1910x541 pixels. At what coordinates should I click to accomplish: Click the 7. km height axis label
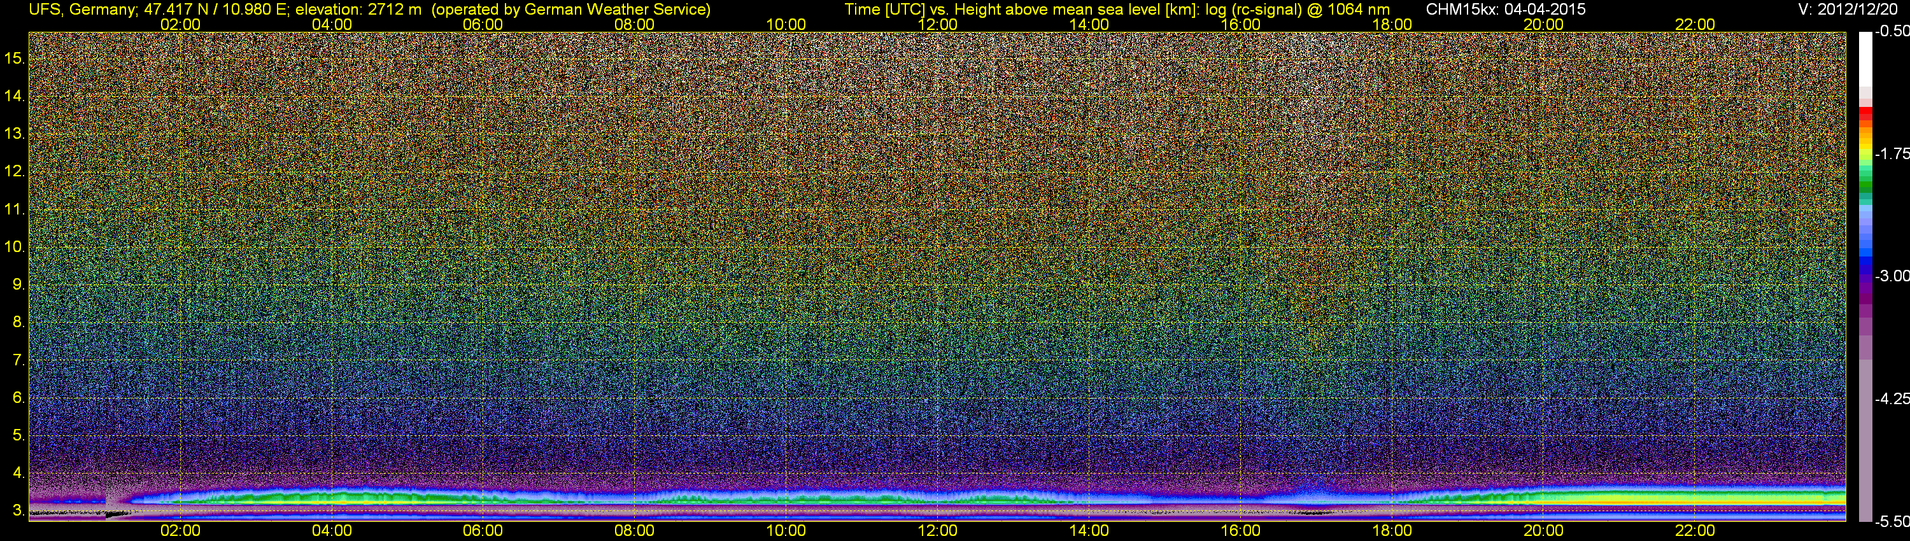click(18, 360)
